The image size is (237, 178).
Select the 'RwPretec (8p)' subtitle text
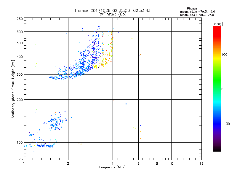click(x=112, y=14)
